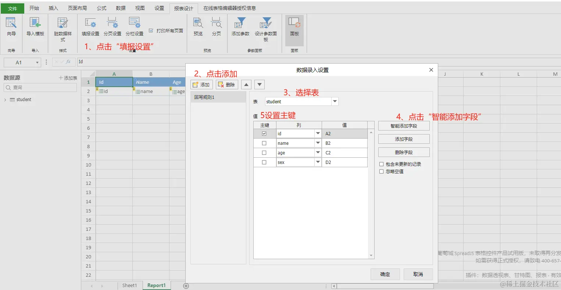The image size is (561, 290).
Task: Enable 忽略空值 checkbox
Action: click(x=381, y=172)
